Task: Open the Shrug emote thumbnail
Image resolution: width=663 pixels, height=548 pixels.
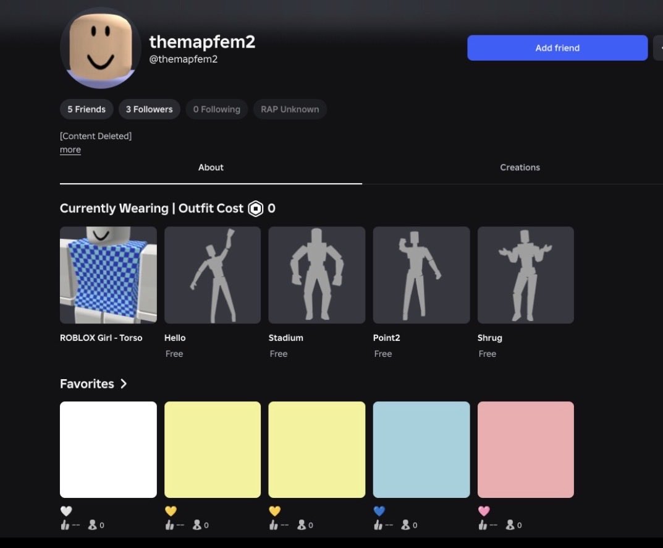Action: [x=526, y=275]
